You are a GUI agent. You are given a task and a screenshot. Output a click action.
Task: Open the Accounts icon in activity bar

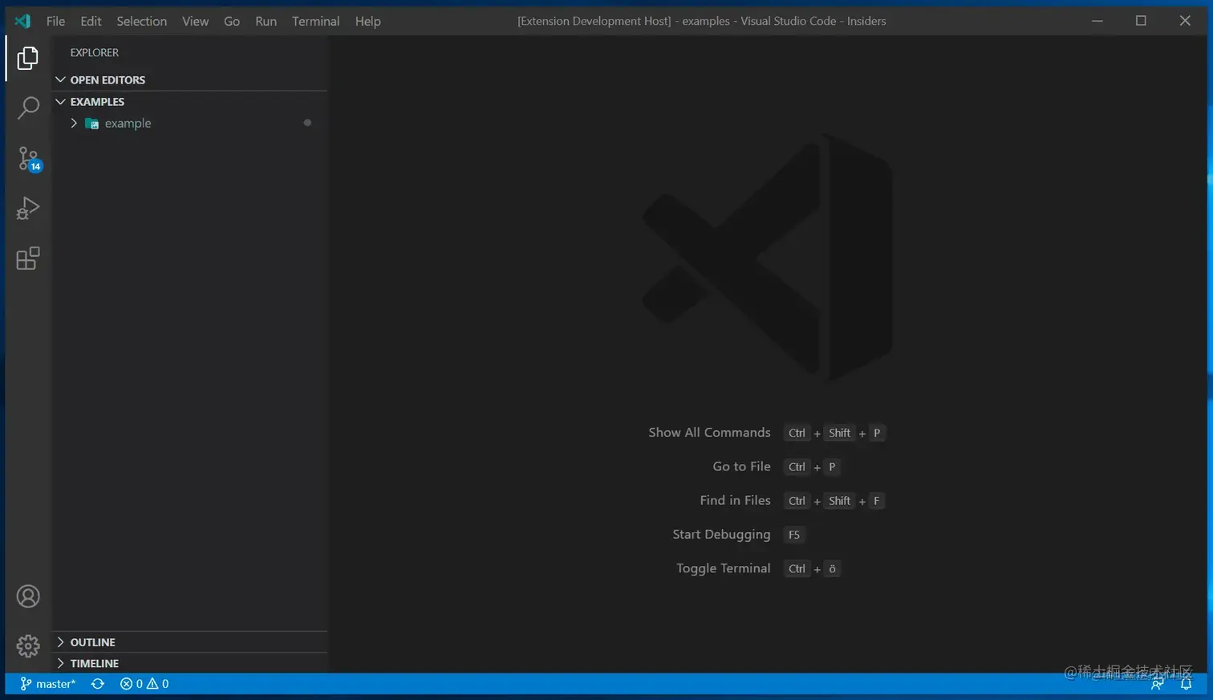click(x=28, y=596)
